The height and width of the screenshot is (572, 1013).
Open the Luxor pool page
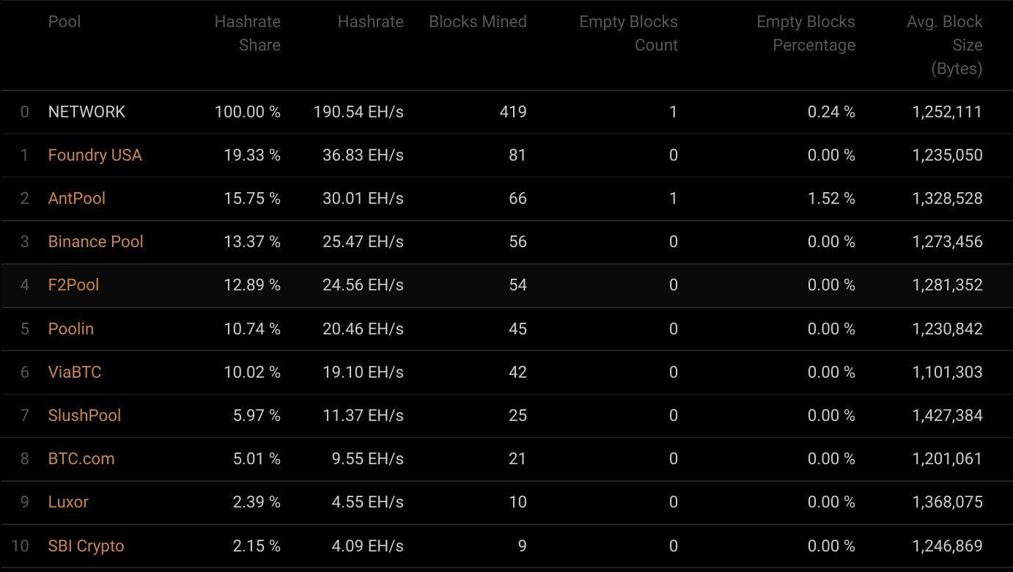tap(68, 502)
